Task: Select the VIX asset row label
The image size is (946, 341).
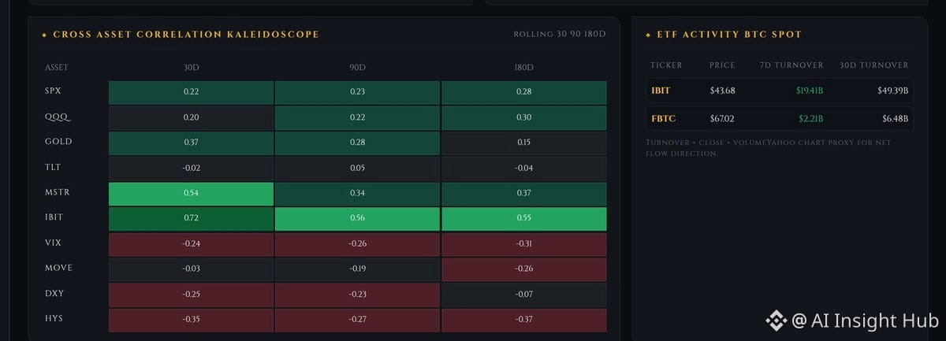Action: tap(53, 243)
